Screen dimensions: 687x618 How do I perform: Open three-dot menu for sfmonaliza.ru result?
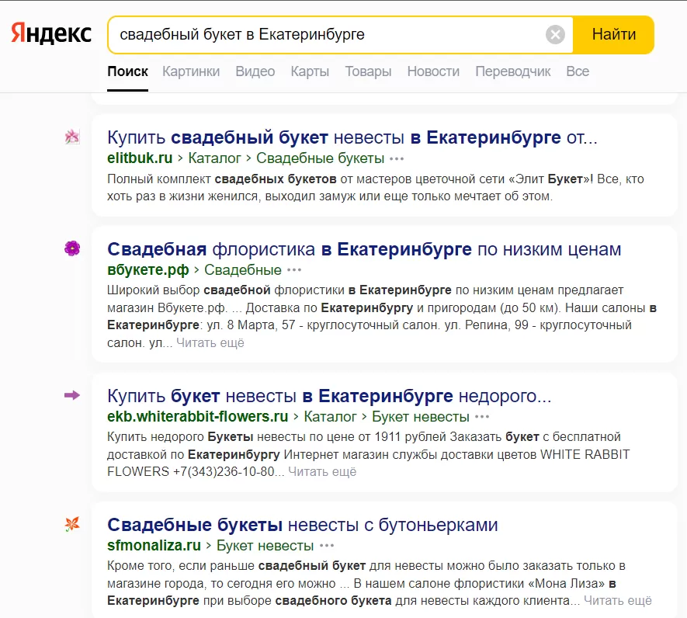pyautogui.click(x=327, y=546)
